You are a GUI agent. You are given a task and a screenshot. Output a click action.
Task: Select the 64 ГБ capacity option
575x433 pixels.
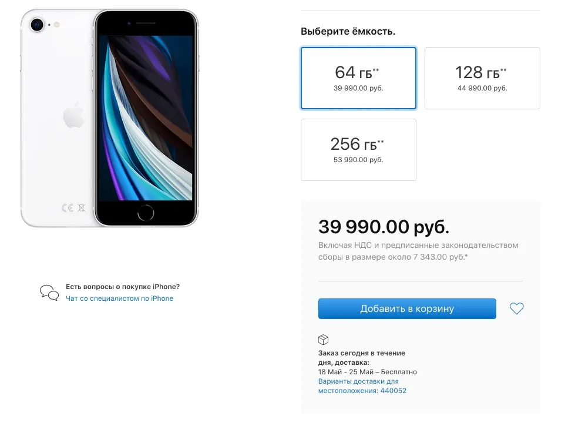pyautogui.click(x=358, y=78)
